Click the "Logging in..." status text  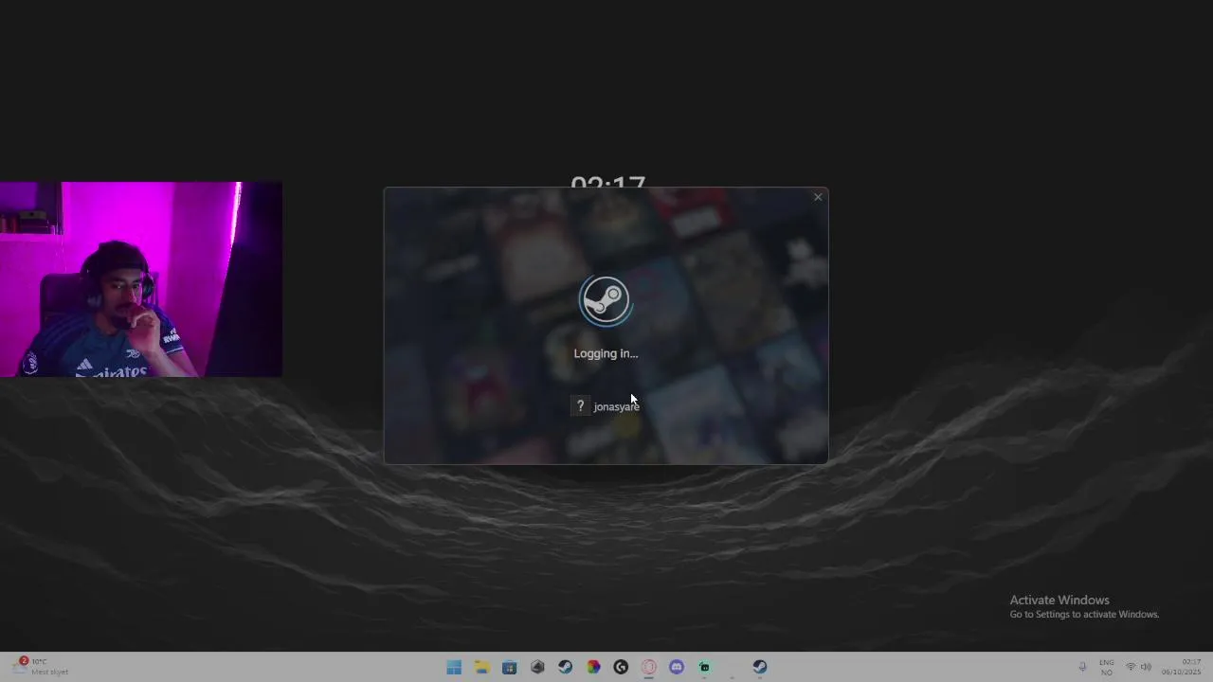click(606, 353)
